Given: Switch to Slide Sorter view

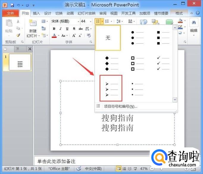Looking at the screenshot, I should click(124, 169).
